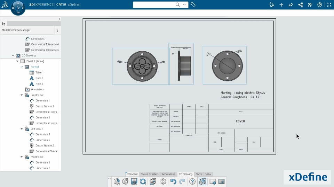The height and width of the screenshot is (187, 334).
Task: Switch to the Views Creation tab
Action: (150, 174)
